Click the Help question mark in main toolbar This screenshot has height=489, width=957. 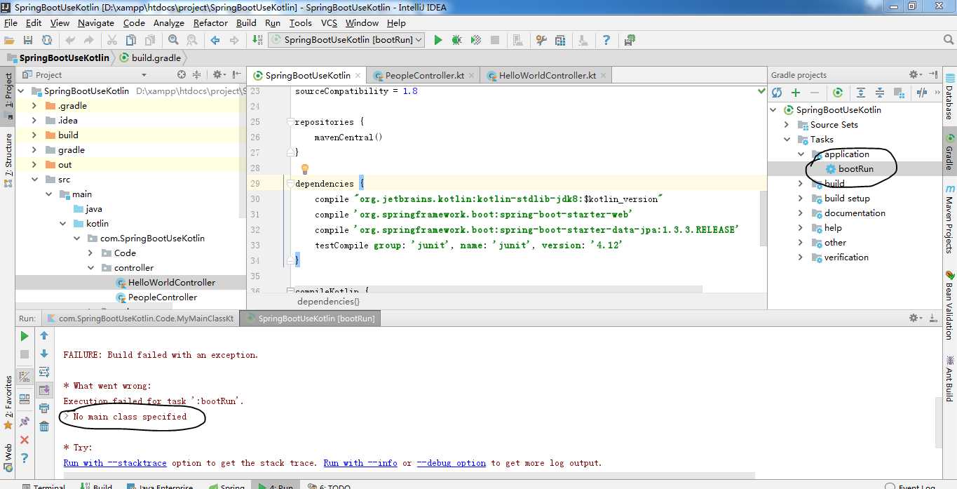click(606, 40)
